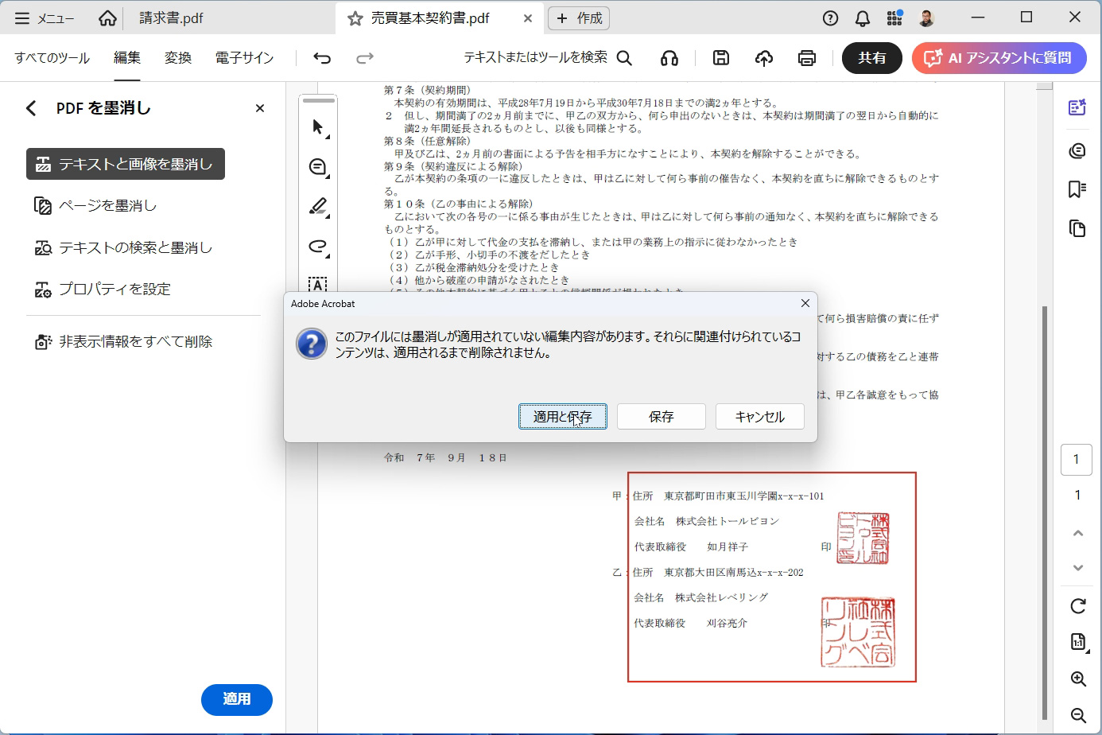Star the 売買基本契約書.pdf document

tap(355, 18)
